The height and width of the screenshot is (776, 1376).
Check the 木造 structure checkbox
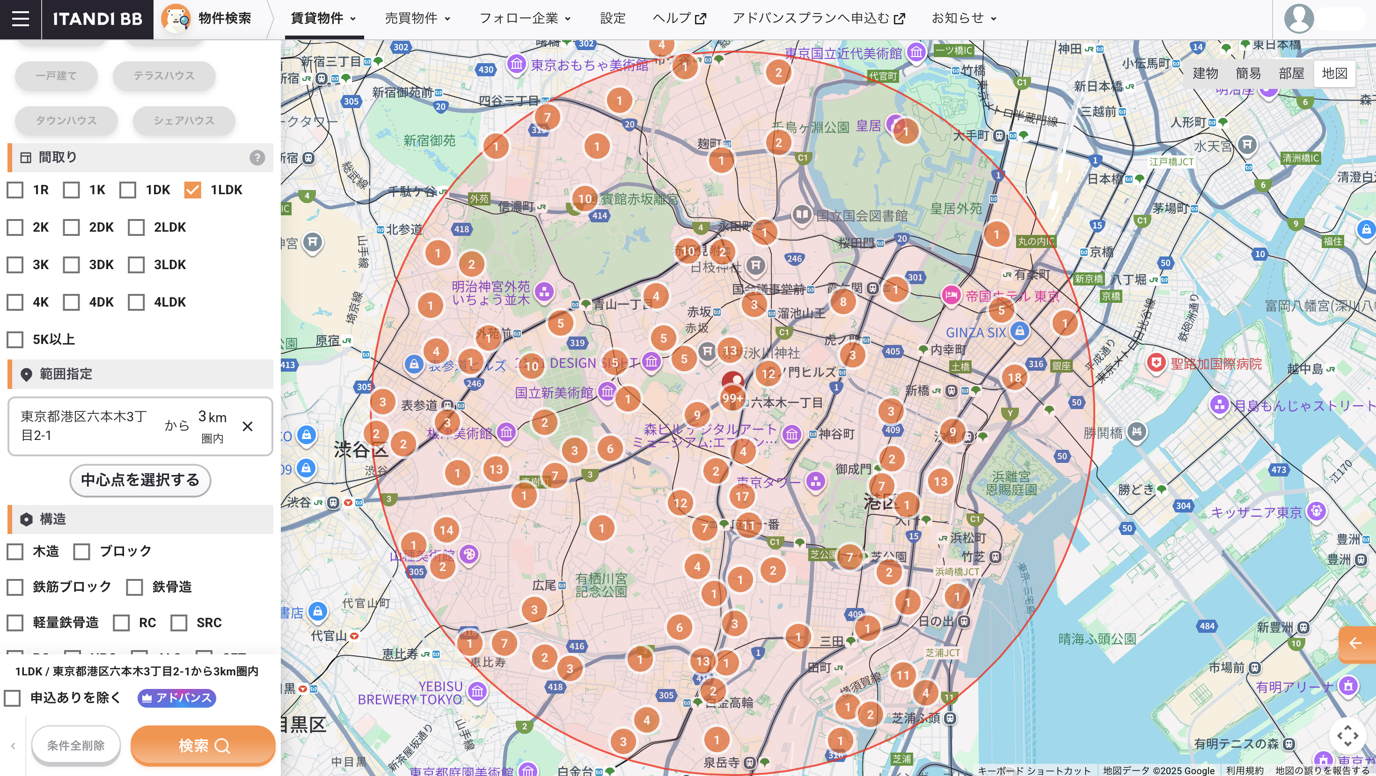tap(15, 552)
